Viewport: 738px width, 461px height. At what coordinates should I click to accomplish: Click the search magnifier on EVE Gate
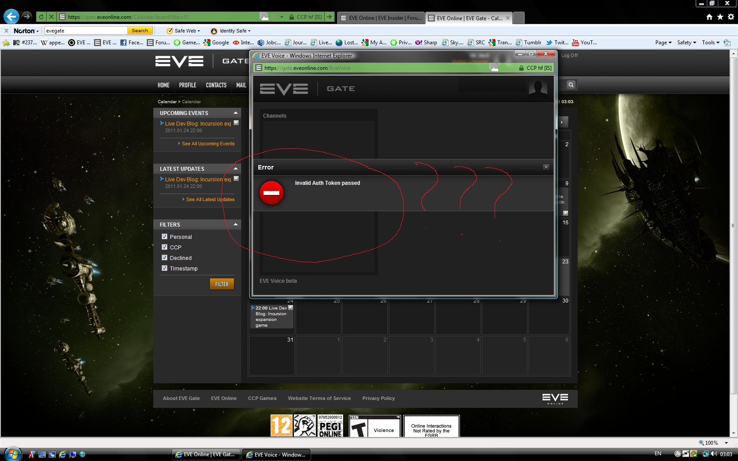point(571,85)
